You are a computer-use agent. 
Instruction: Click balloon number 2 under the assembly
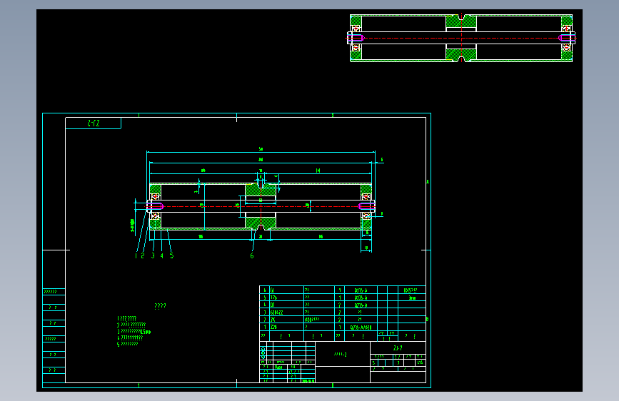coord(143,255)
